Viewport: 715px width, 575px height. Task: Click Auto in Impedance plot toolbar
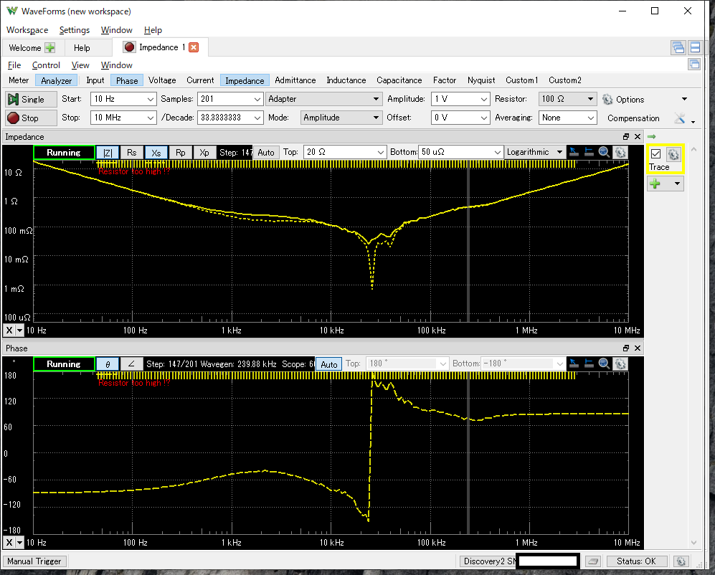pyautogui.click(x=266, y=152)
